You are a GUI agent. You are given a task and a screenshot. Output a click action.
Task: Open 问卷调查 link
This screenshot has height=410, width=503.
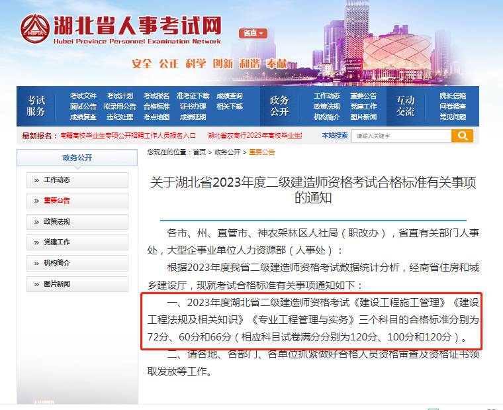click(x=453, y=106)
